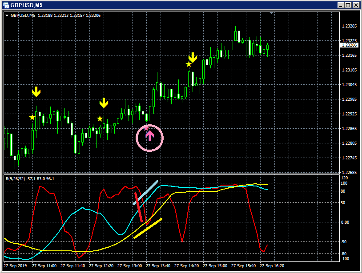This screenshot has width=362, height=273.
Task: Click the 27 Sep 11:00 time label
Action: (x=44, y=266)
